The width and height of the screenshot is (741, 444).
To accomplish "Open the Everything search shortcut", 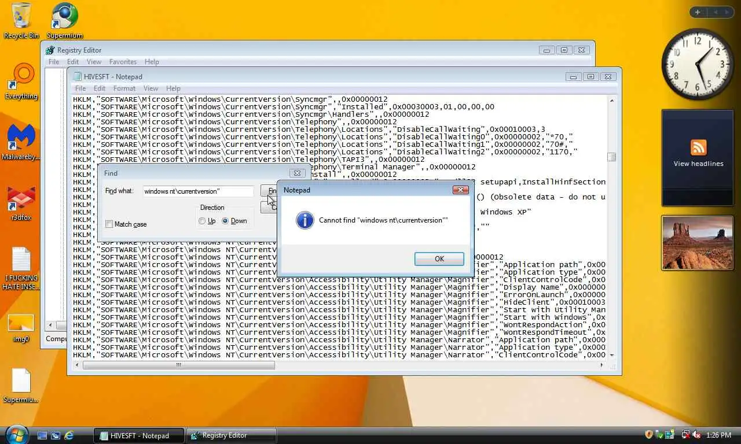I will pyautogui.click(x=22, y=82).
